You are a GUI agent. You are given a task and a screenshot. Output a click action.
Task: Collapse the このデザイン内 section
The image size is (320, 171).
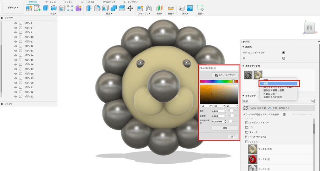(x=243, y=66)
